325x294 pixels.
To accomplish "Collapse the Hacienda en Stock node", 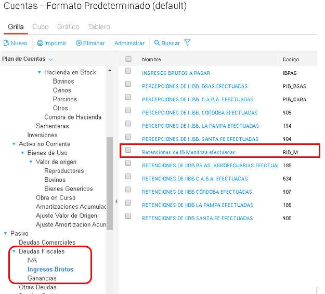I will coord(40,72).
